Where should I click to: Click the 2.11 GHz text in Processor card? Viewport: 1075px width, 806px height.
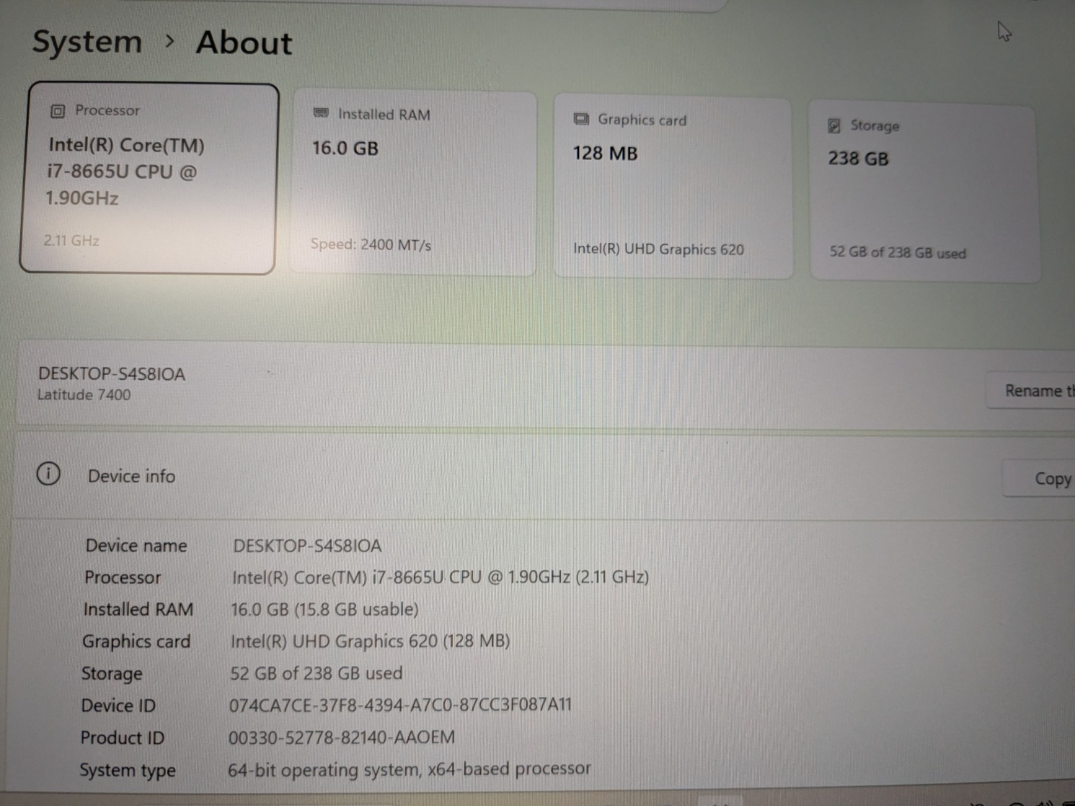[71, 240]
